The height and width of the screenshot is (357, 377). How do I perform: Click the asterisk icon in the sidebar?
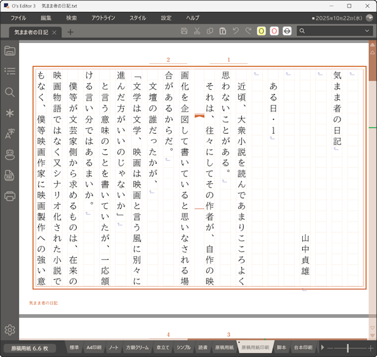(9, 113)
